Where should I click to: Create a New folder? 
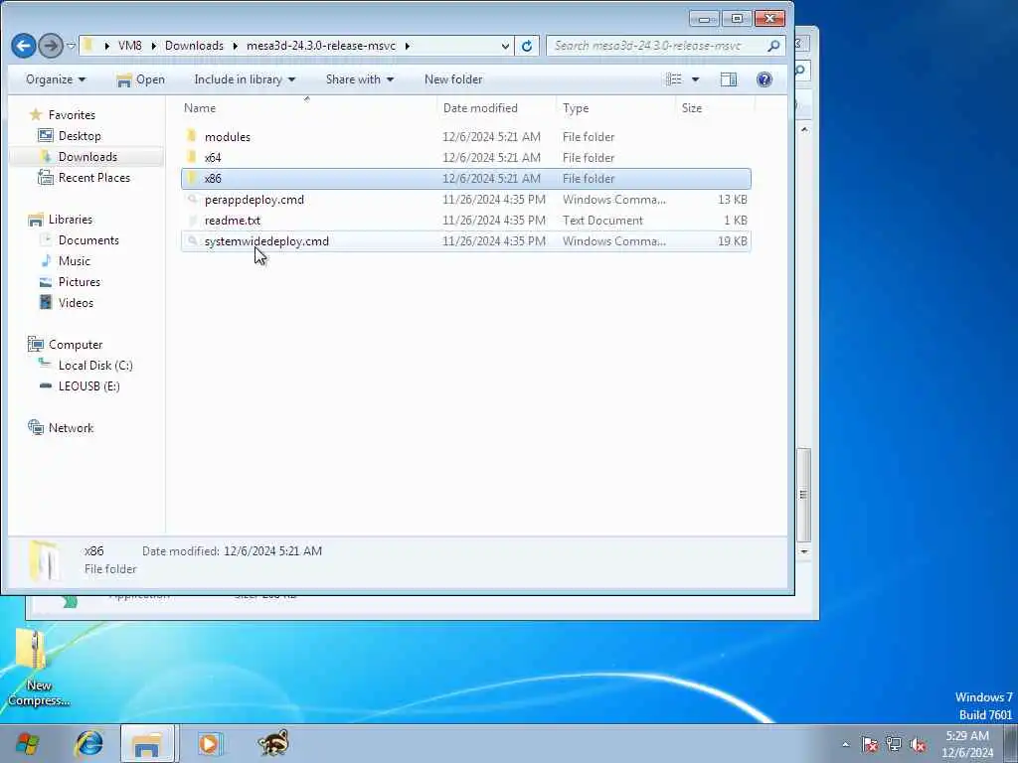(x=453, y=79)
